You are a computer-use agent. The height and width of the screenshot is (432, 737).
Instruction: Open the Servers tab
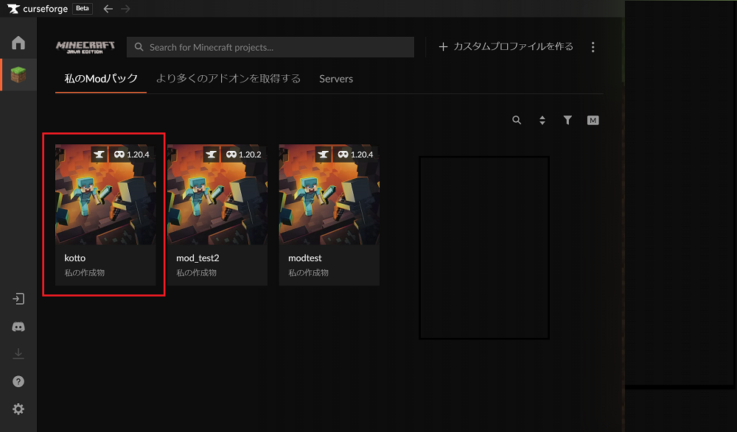click(336, 79)
